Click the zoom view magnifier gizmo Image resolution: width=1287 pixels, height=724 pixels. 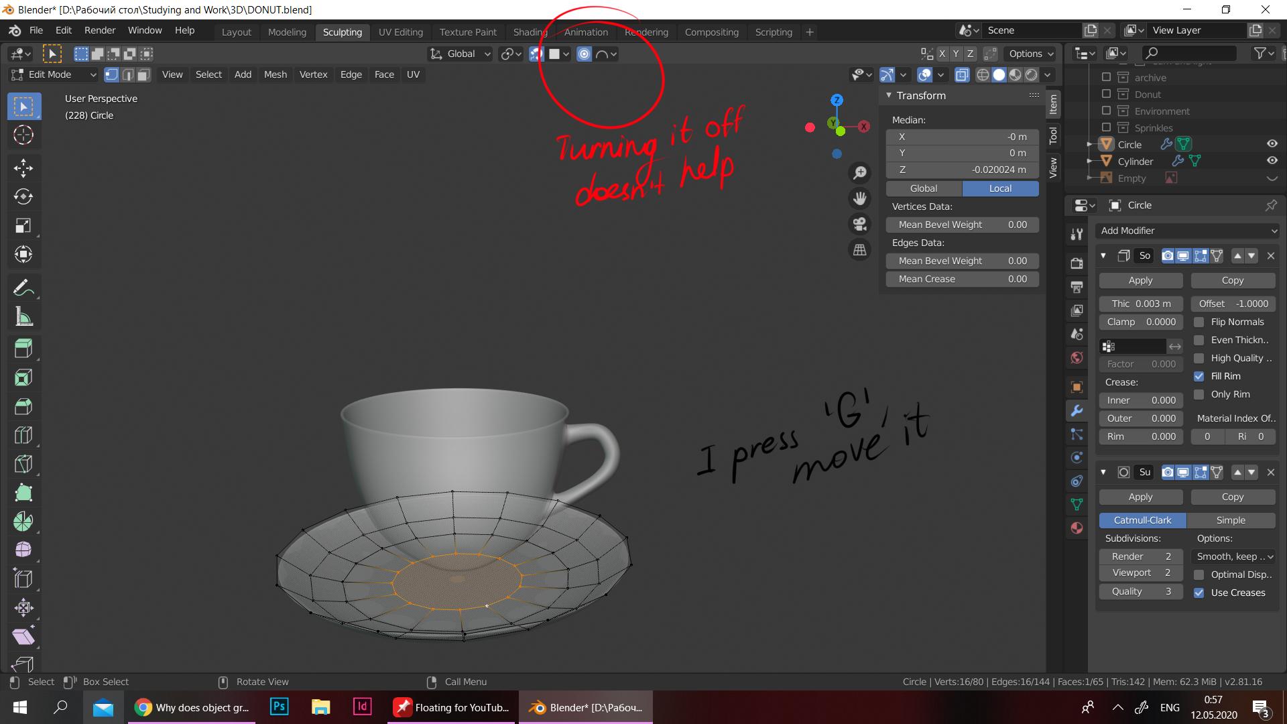tap(859, 173)
